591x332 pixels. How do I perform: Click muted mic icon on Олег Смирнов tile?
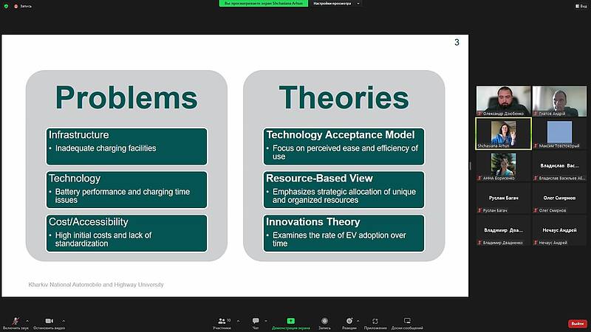[x=536, y=210]
